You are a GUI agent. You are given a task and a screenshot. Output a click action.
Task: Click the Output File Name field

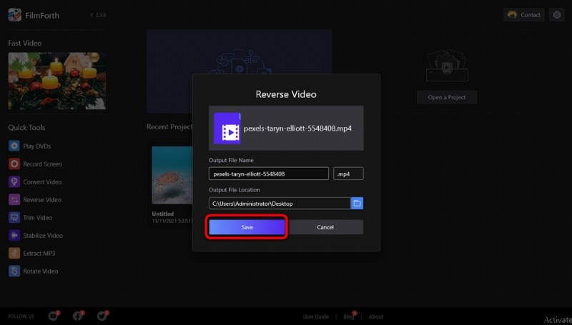269,174
